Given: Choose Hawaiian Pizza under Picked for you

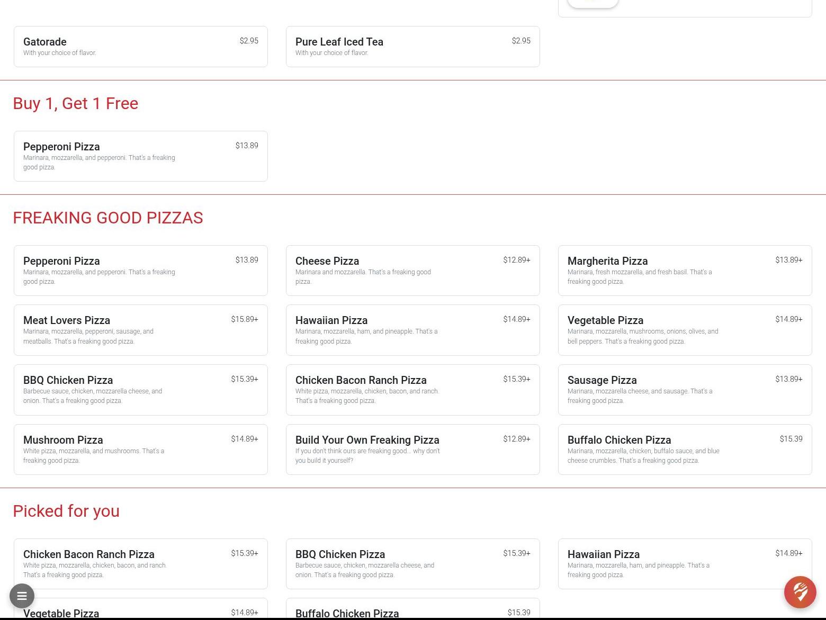Looking at the screenshot, I should click(x=685, y=564).
